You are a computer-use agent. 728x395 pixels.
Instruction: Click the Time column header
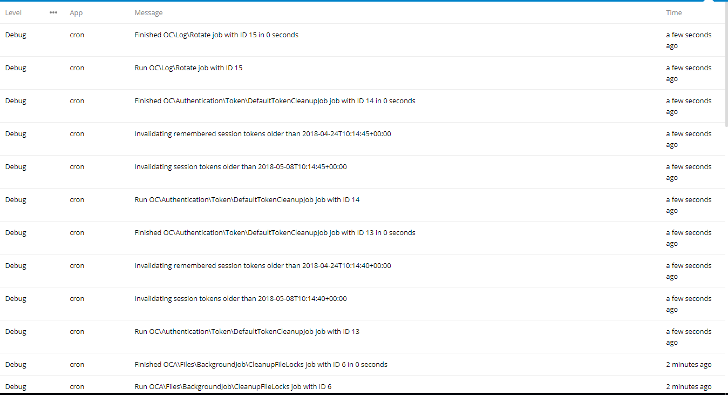click(x=674, y=13)
